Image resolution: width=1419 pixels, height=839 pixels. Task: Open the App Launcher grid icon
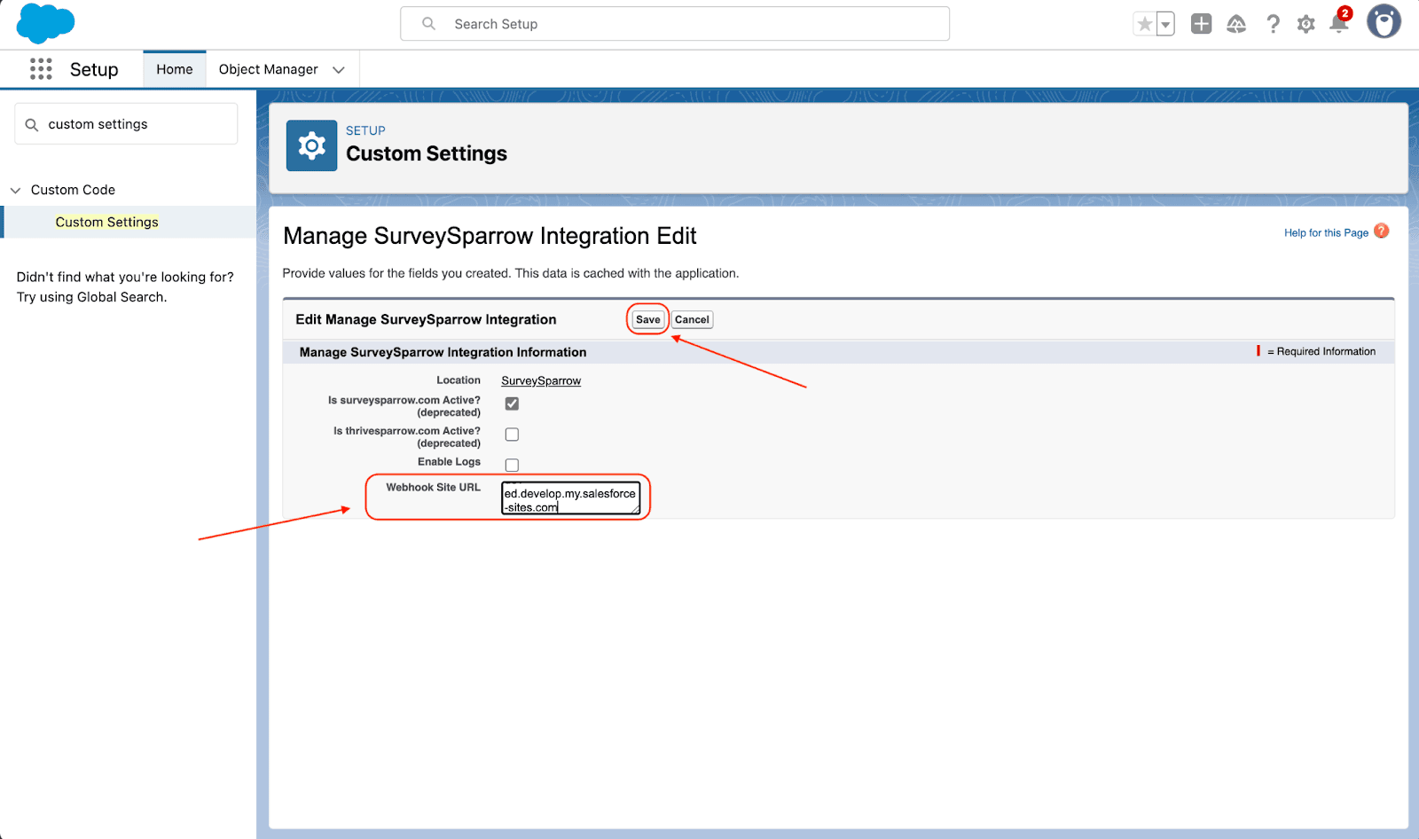[x=41, y=69]
